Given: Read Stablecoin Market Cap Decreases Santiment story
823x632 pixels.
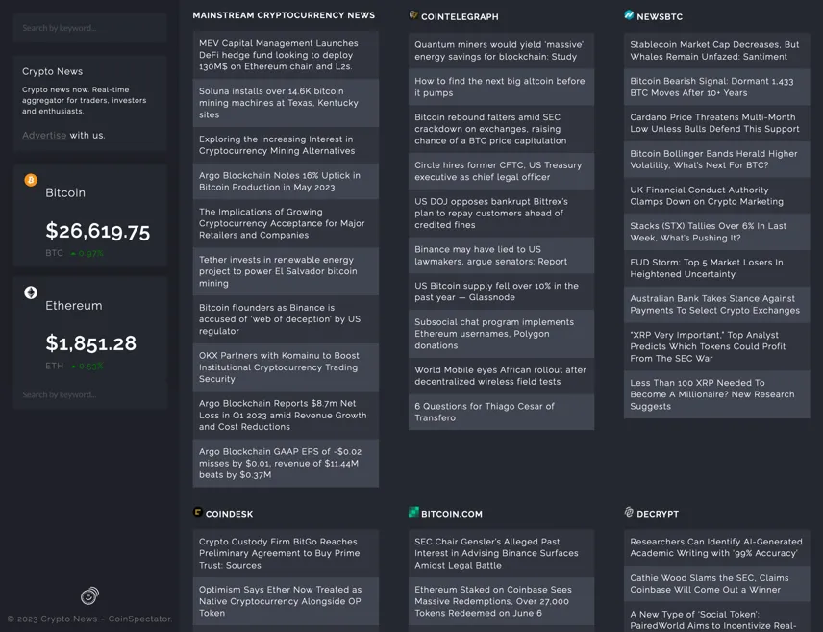Looking at the screenshot, I should pos(717,50).
